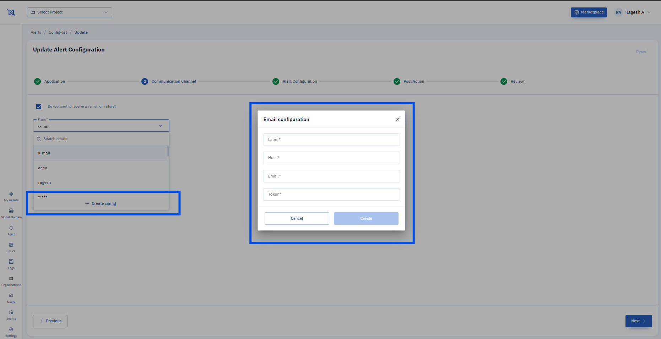
Task: Click Cancel in Email configuration dialog
Action: [x=297, y=218]
